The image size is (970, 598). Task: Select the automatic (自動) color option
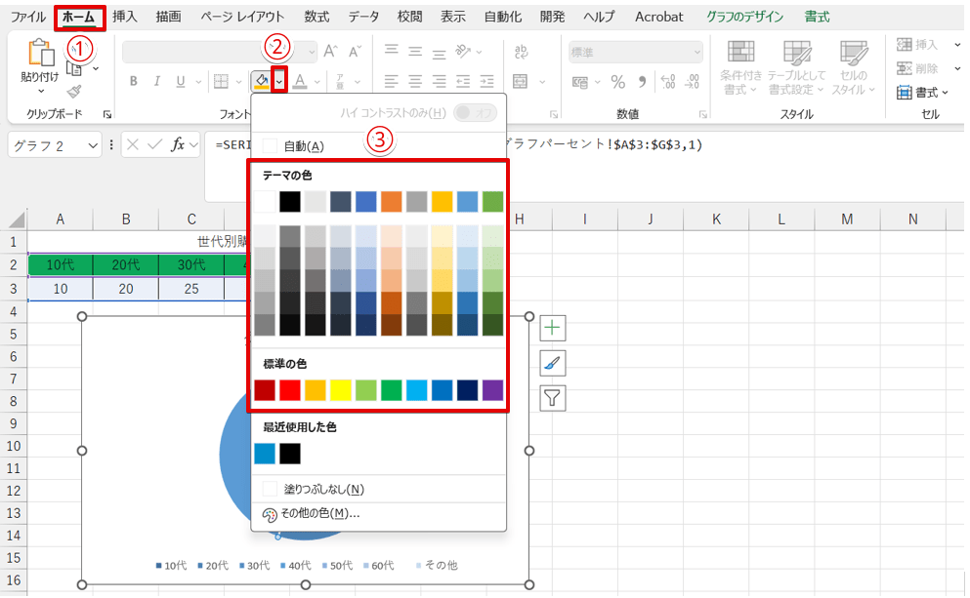[303, 146]
